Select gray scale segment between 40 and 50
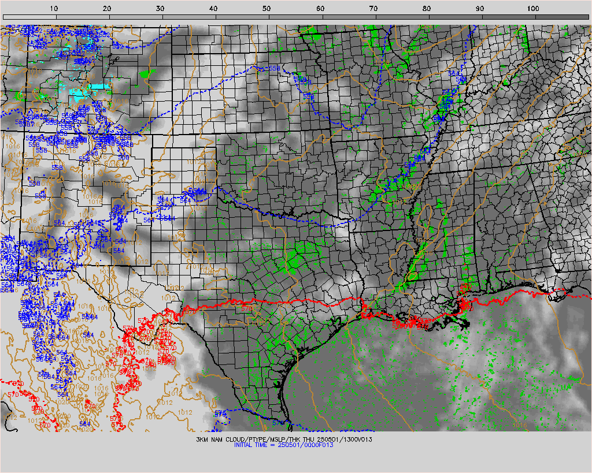The height and width of the screenshot is (473, 592). tap(242, 17)
